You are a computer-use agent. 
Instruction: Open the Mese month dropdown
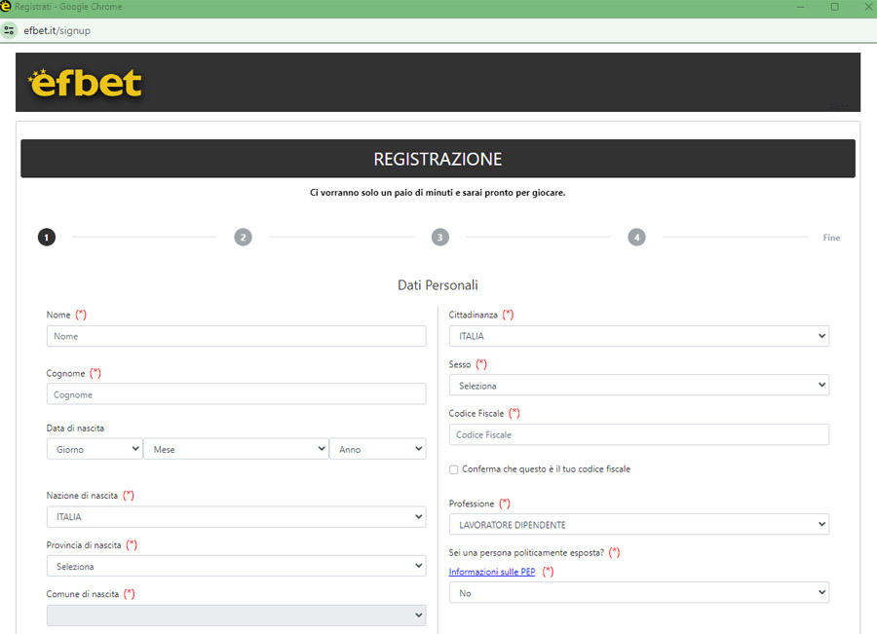pos(236,449)
